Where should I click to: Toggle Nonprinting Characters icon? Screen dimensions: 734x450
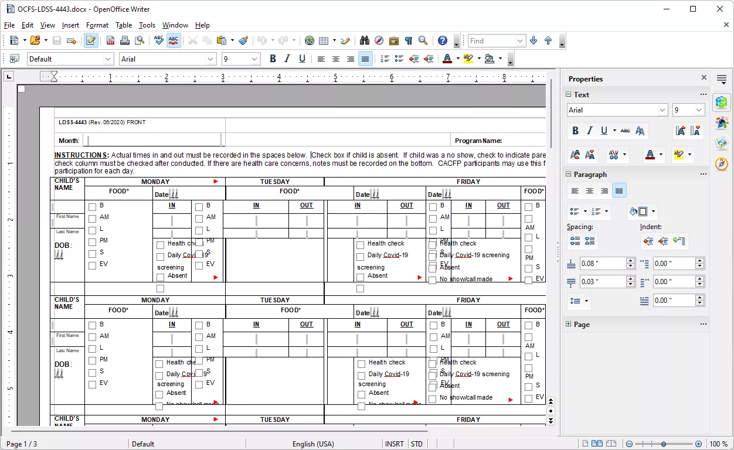click(x=409, y=40)
